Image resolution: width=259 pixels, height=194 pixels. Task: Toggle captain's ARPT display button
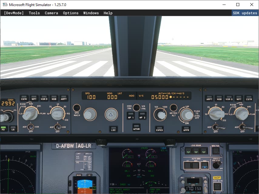(x=64, y=98)
